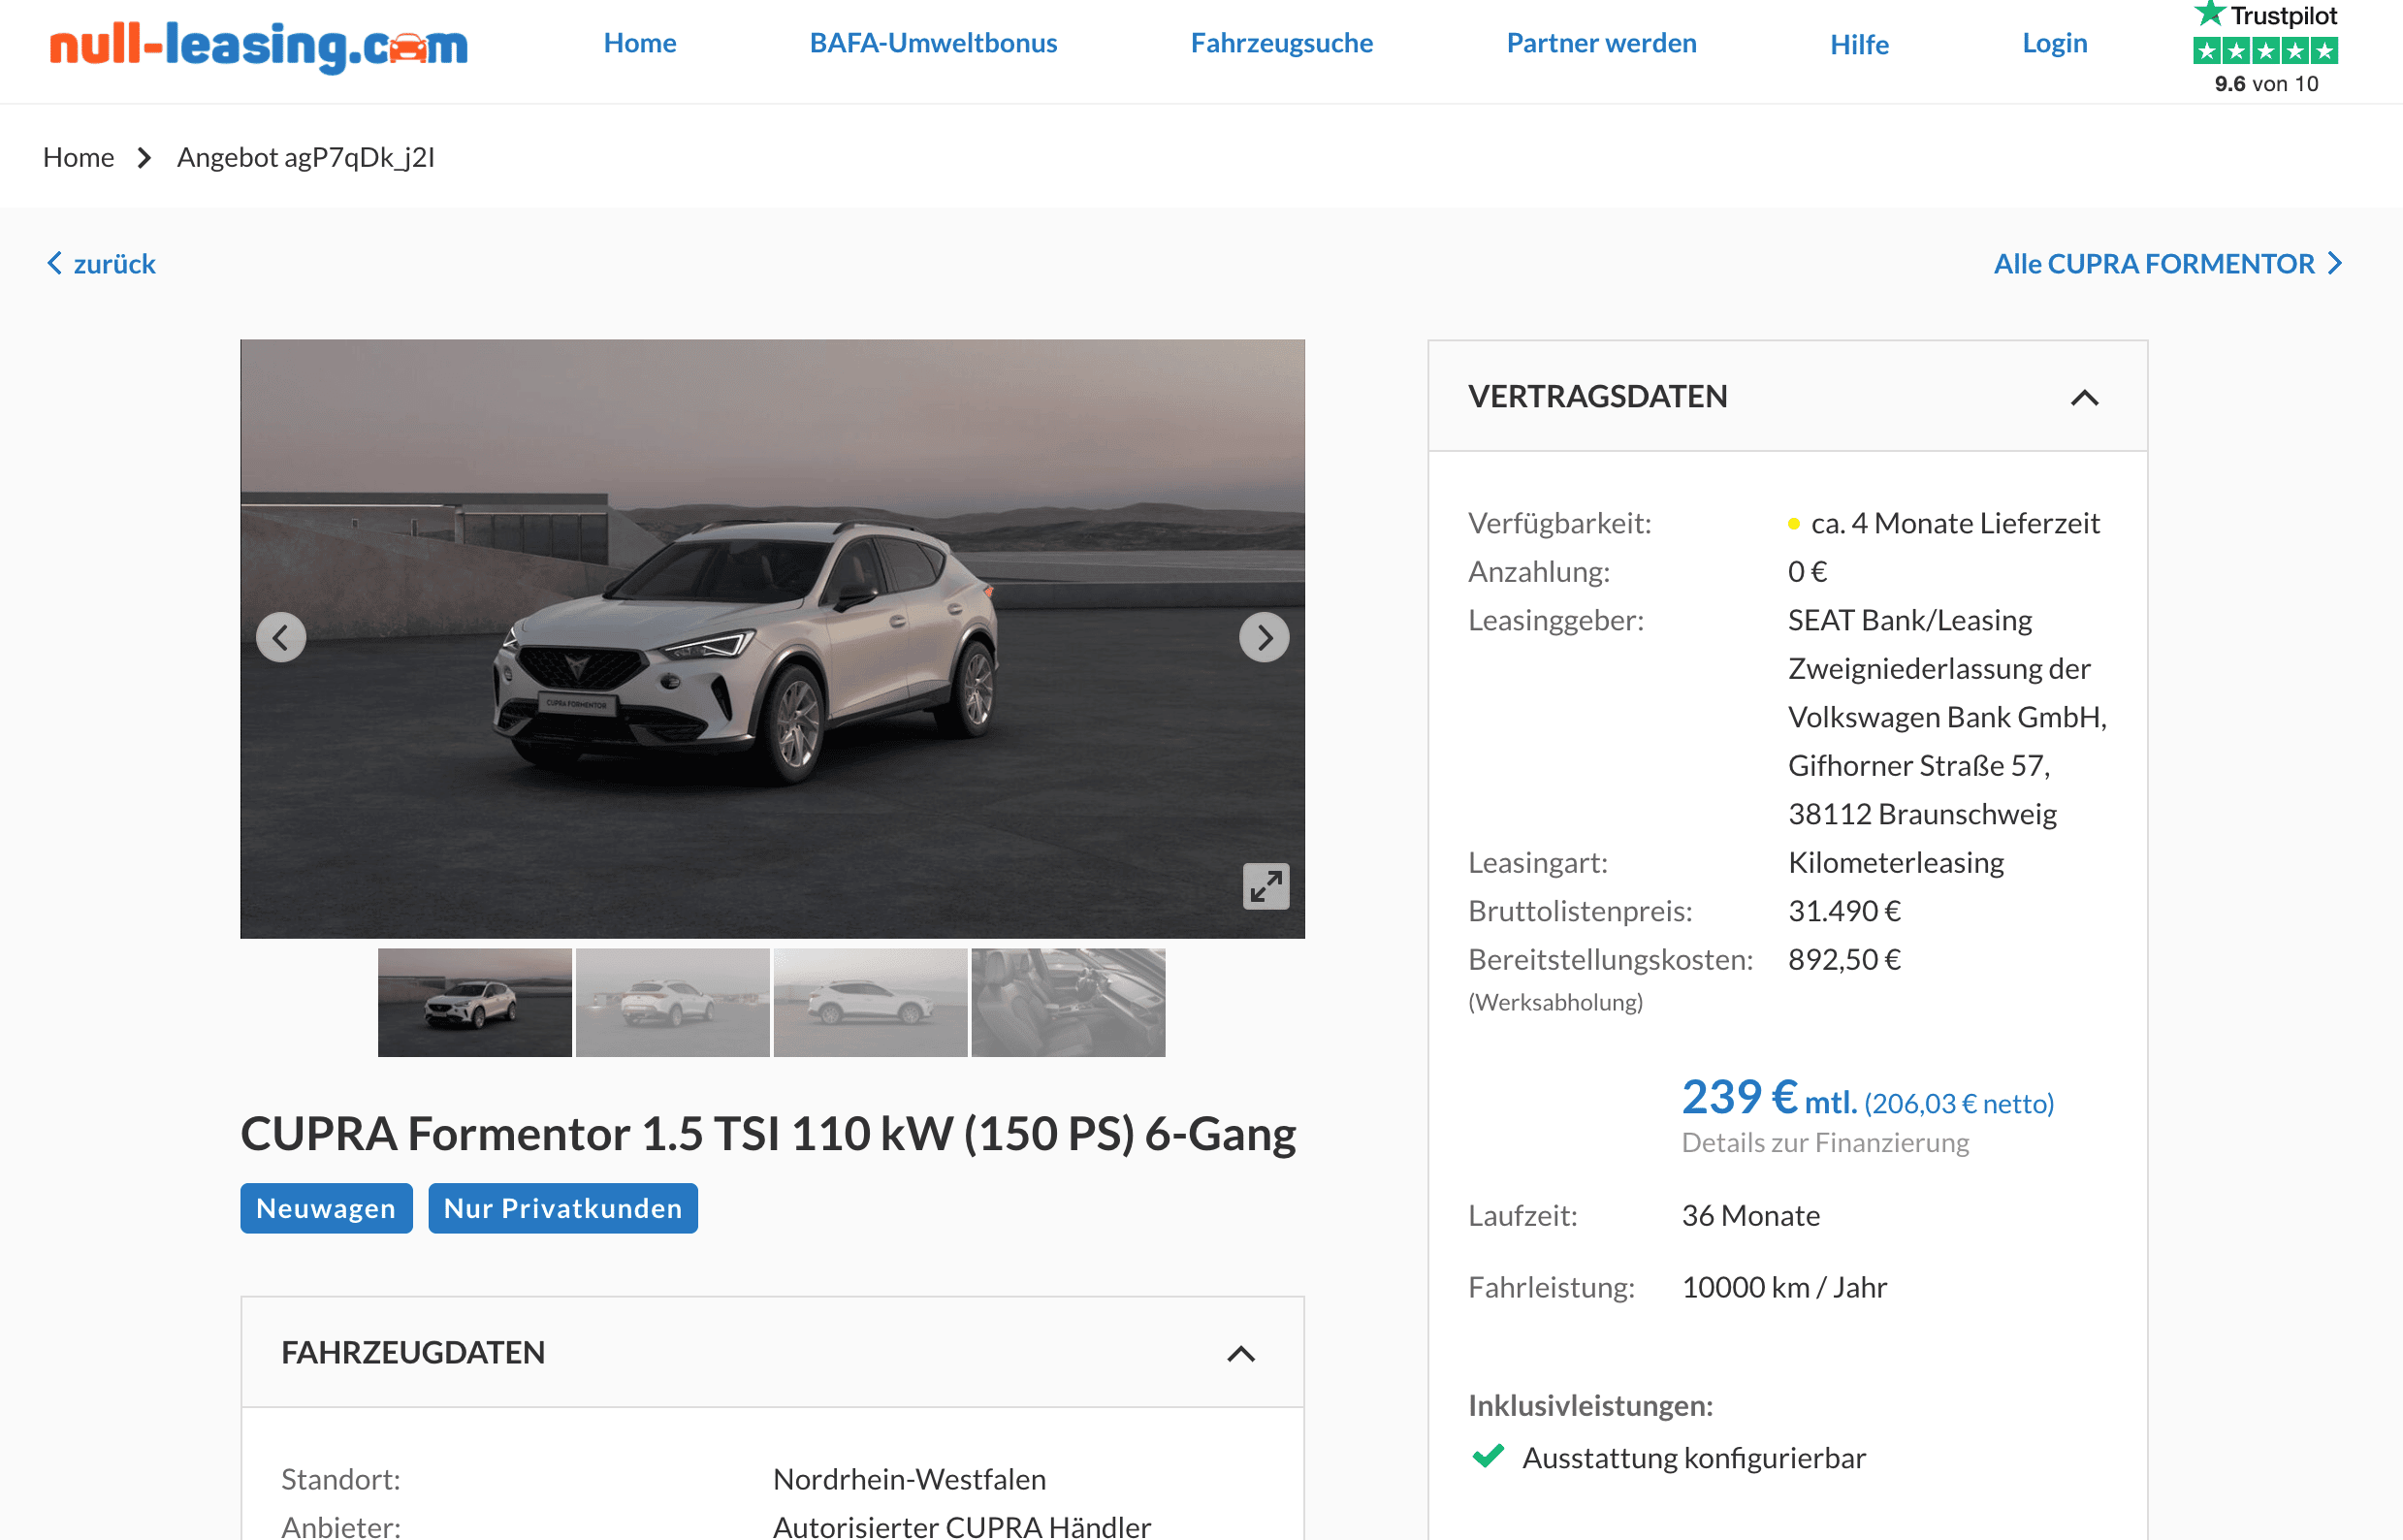The height and width of the screenshot is (1540, 2403).
Task: Open BAFA-Umweltbonus page
Action: tap(933, 43)
